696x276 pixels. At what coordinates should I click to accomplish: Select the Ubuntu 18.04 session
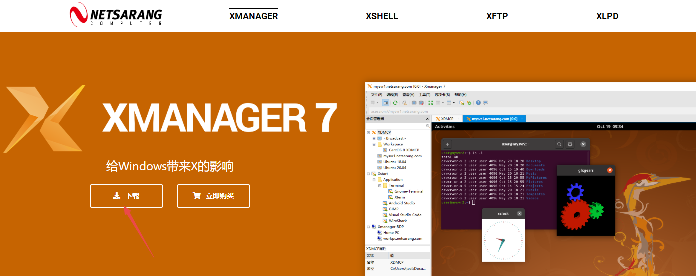pyautogui.click(x=394, y=162)
